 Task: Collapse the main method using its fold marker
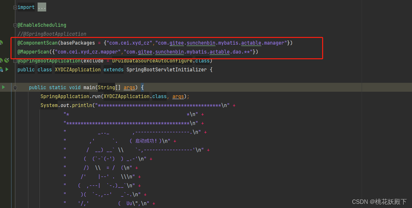15,87
